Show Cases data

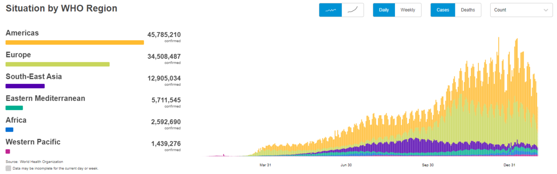click(x=443, y=10)
